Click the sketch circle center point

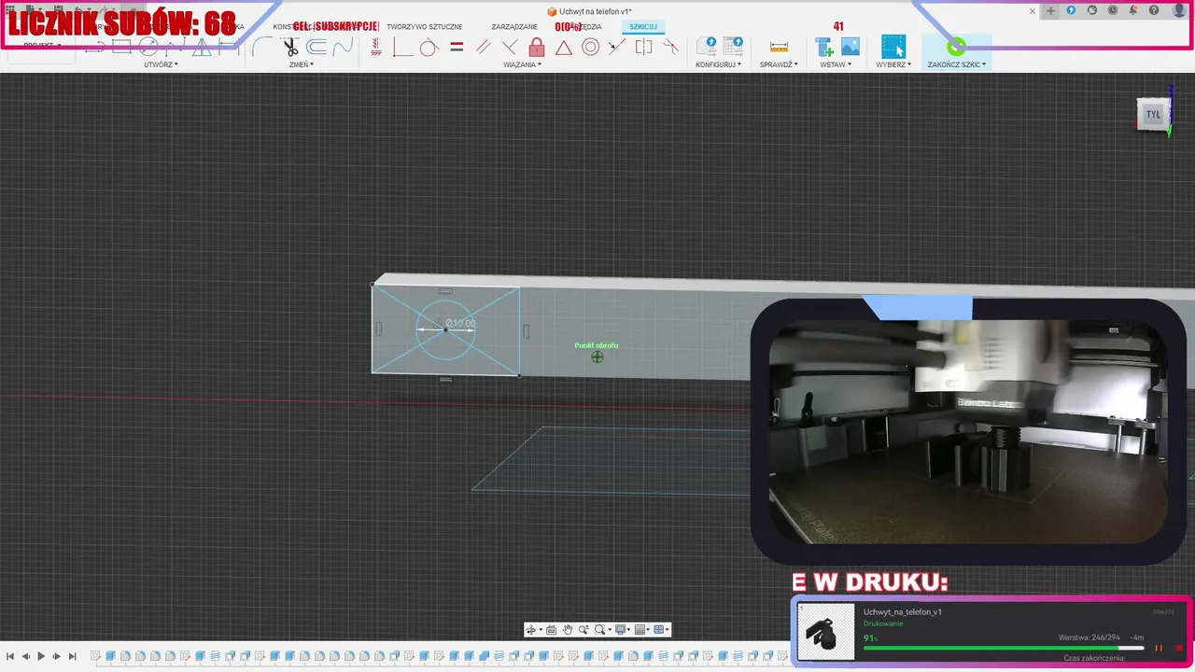(445, 329)
